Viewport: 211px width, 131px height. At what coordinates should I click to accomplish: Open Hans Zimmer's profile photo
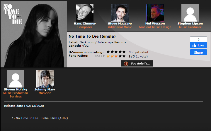coord(85,13)
